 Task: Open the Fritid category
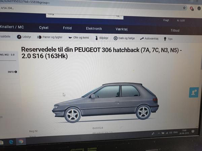click(x=67, y=28)
